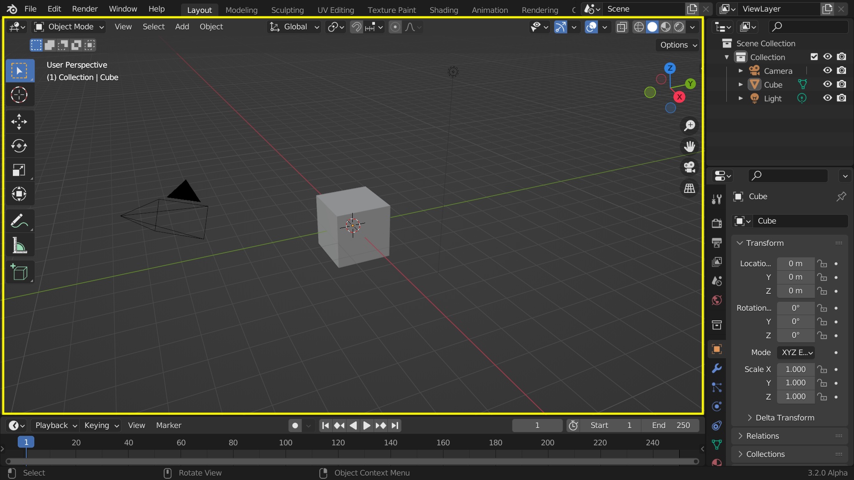Hide the Light in viewport
This screenshot has height=480, width=854.
click(827, 98)
